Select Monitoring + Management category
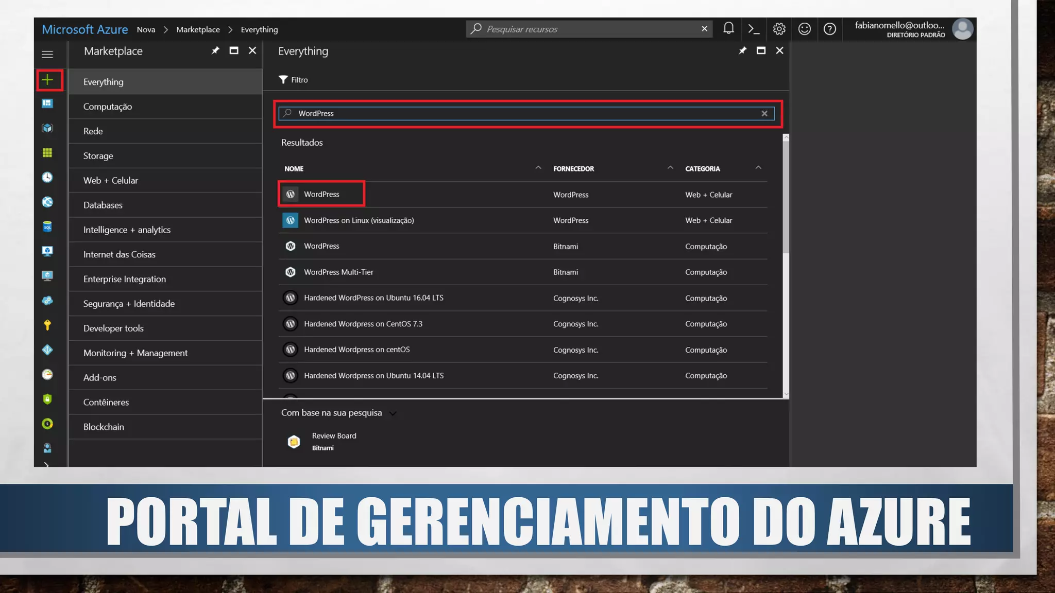This screenshot has height=593, width=1055. (x=165, y=353)
